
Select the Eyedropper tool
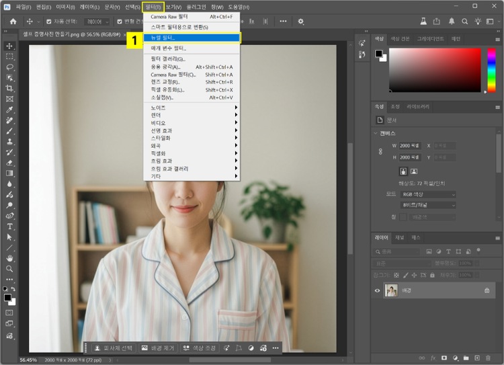pos(9,110)
